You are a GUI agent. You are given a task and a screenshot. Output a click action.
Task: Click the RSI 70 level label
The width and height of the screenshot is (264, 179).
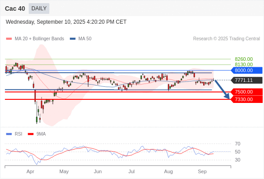(238, 144)
